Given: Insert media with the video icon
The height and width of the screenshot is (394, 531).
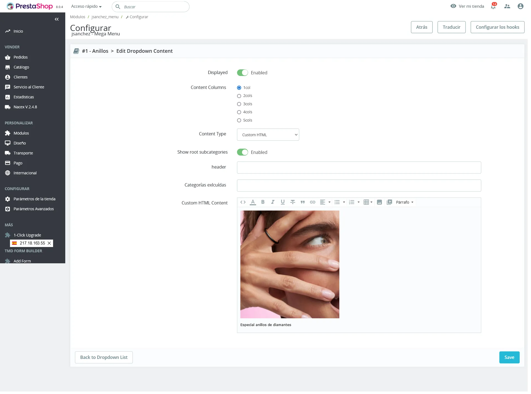Looking at the screenshot, I should coord(389,202).
